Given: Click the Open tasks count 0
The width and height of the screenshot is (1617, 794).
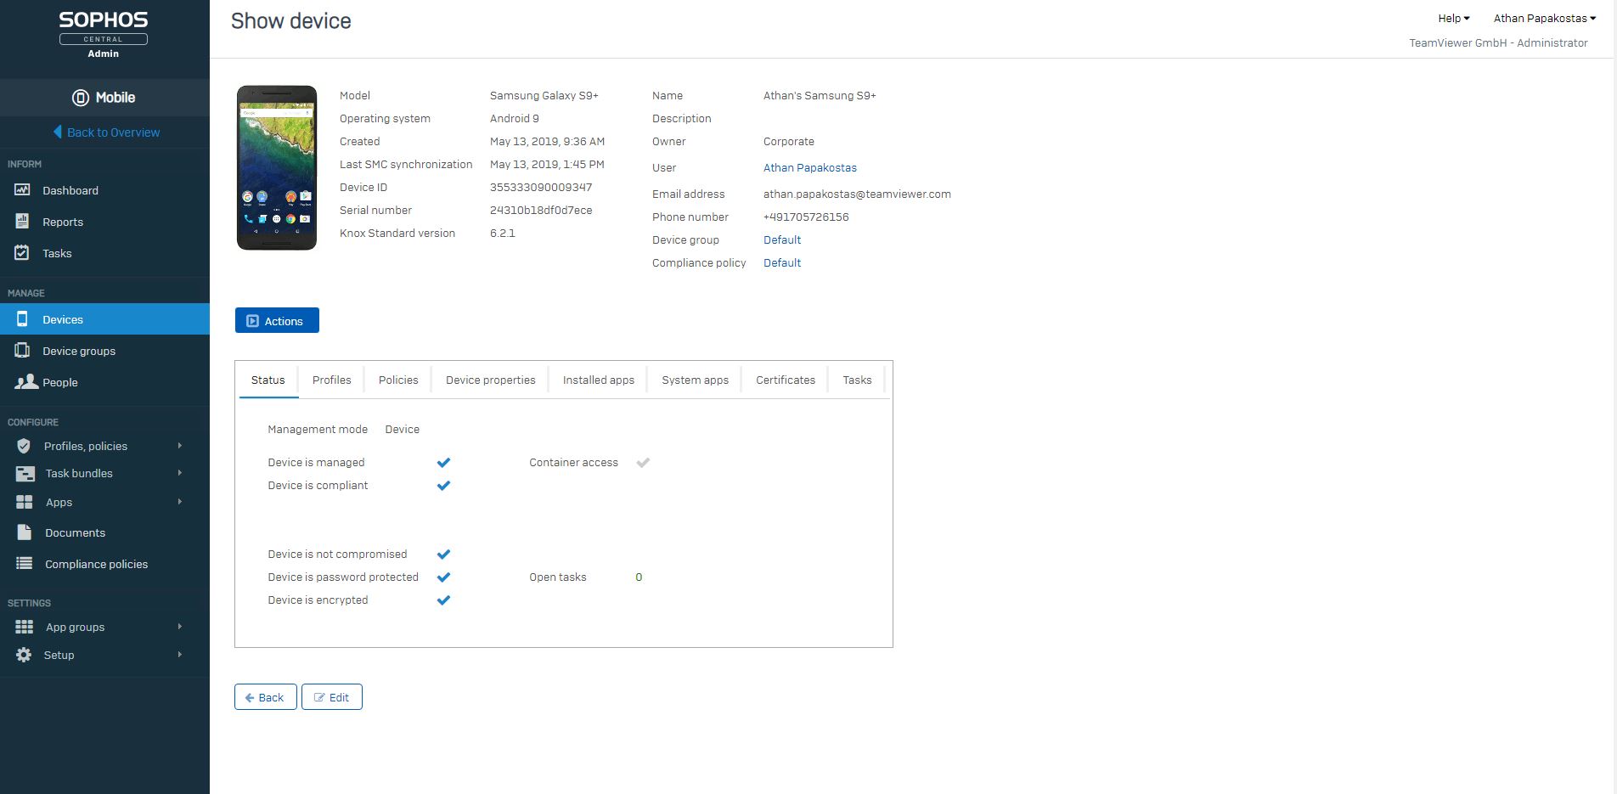Looking at the screenshot, I should [639, 577].
